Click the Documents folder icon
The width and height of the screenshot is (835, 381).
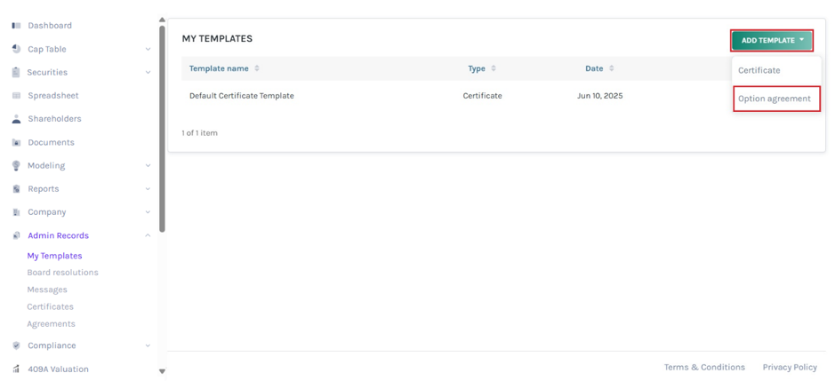click(x=16, y=143)
